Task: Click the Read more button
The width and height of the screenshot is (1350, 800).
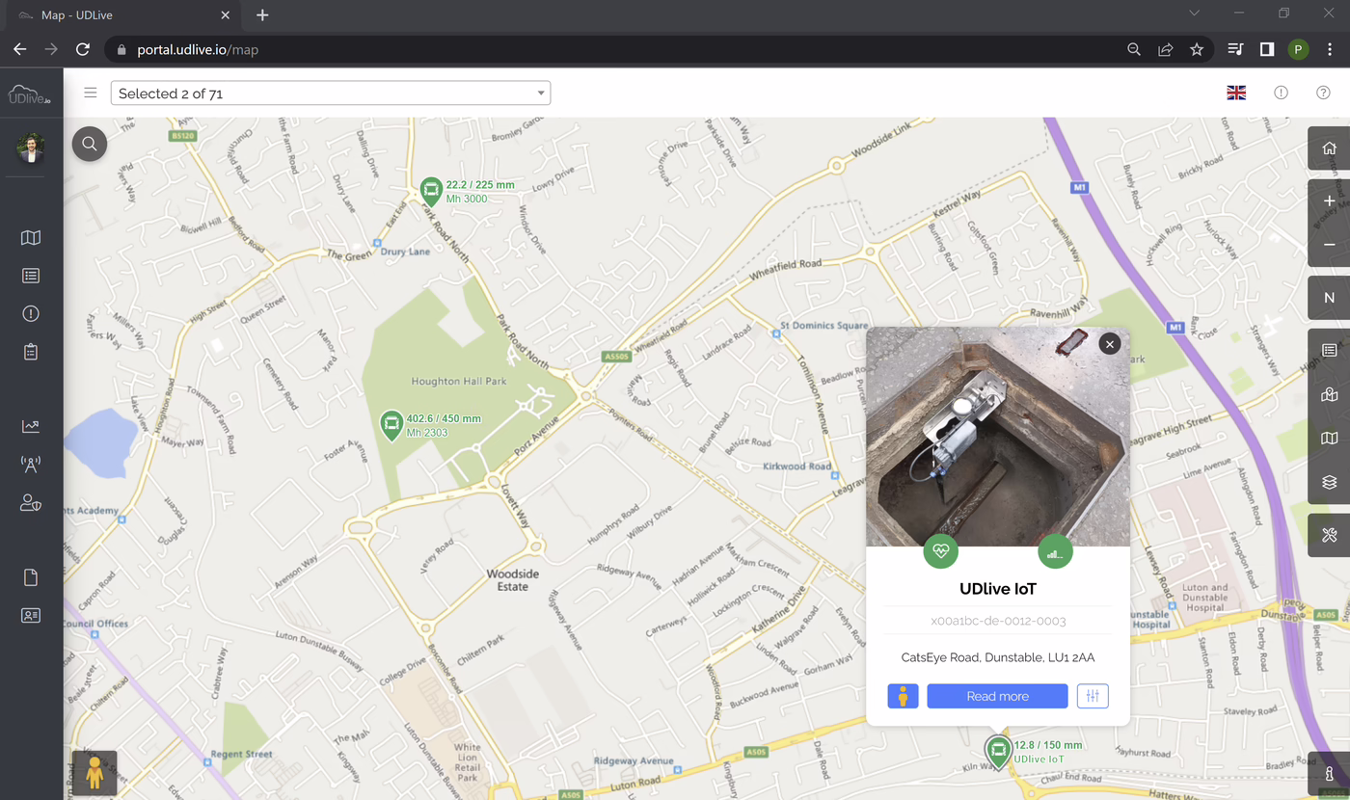Action: click(x=997, y=696)
